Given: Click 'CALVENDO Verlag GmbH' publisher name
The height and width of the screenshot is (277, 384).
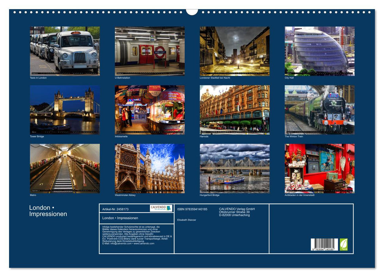Looking at the screenshot, I should (x=237, y=209).
